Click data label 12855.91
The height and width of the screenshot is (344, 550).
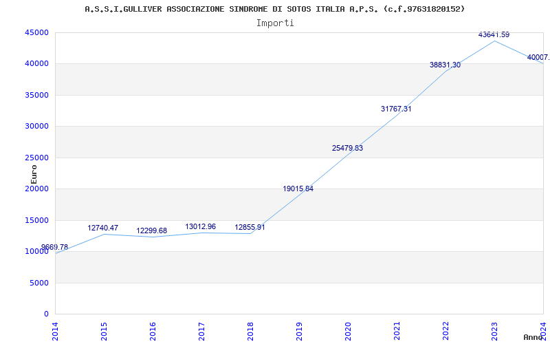click(x=250, y=227)
